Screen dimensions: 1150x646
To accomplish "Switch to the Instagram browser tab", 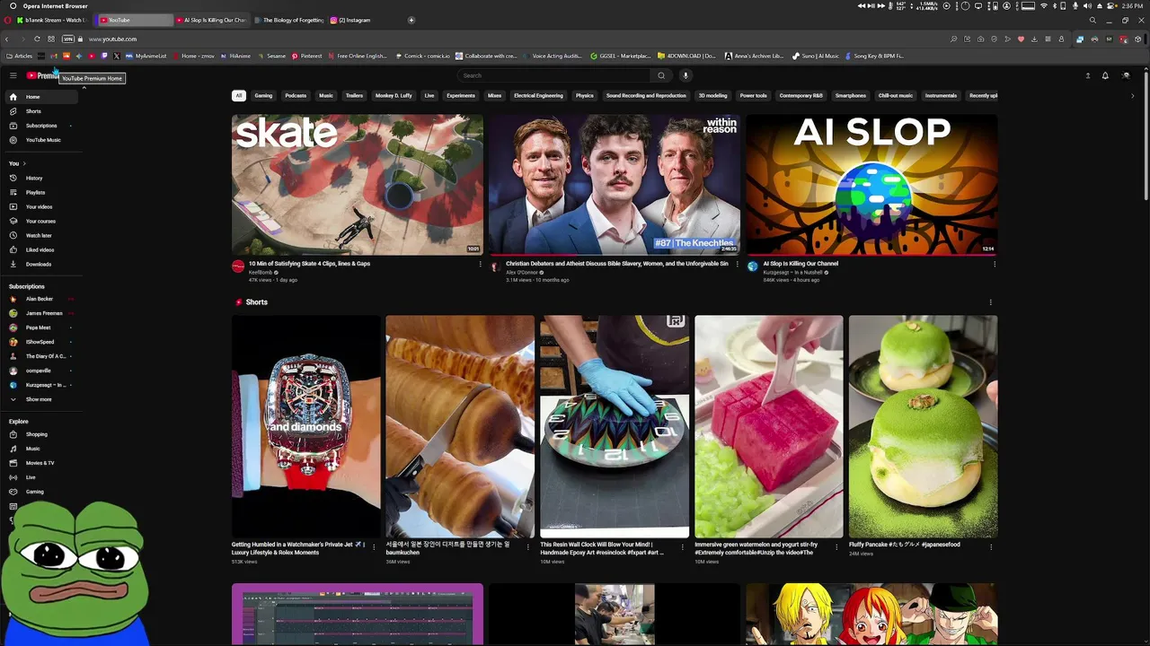I will pos(350,20).
